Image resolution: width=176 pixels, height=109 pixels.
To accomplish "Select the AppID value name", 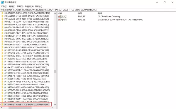I will tap(64, 20).
